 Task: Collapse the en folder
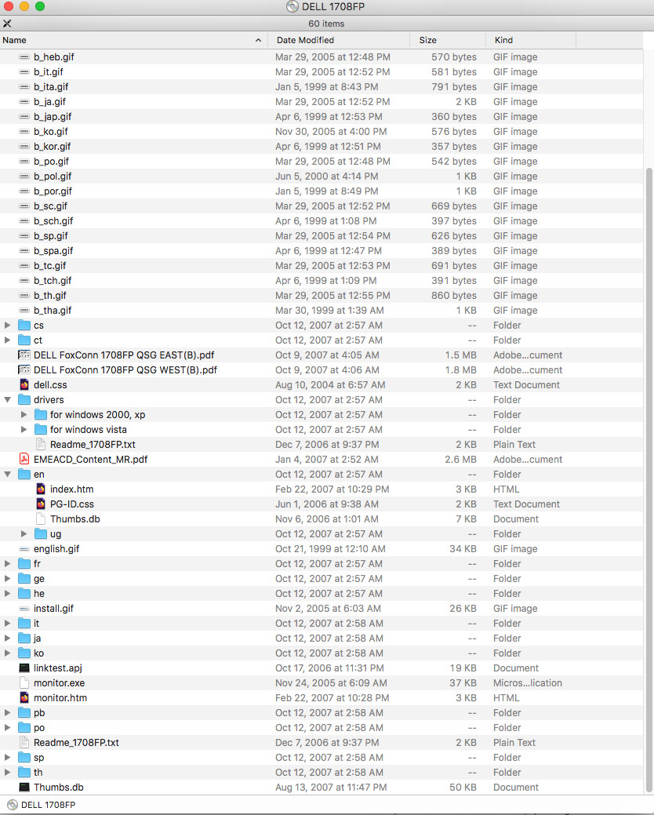click(x=7, y=475)
